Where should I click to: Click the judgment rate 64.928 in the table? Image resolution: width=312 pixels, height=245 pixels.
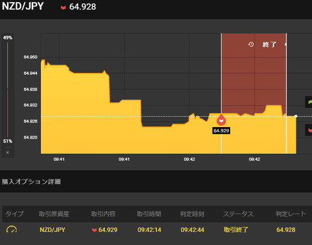pos(286,230)
